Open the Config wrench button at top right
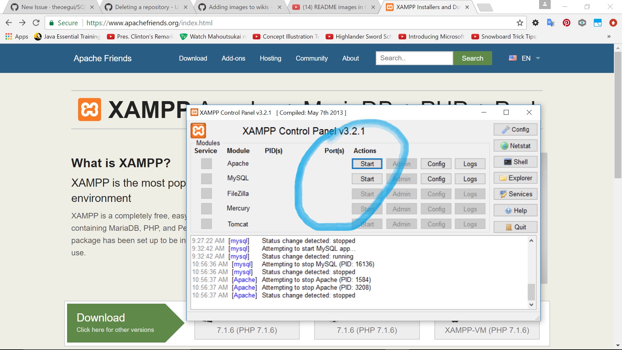The height and width of the screenshot is (350, 622). [x=515, y=130]
